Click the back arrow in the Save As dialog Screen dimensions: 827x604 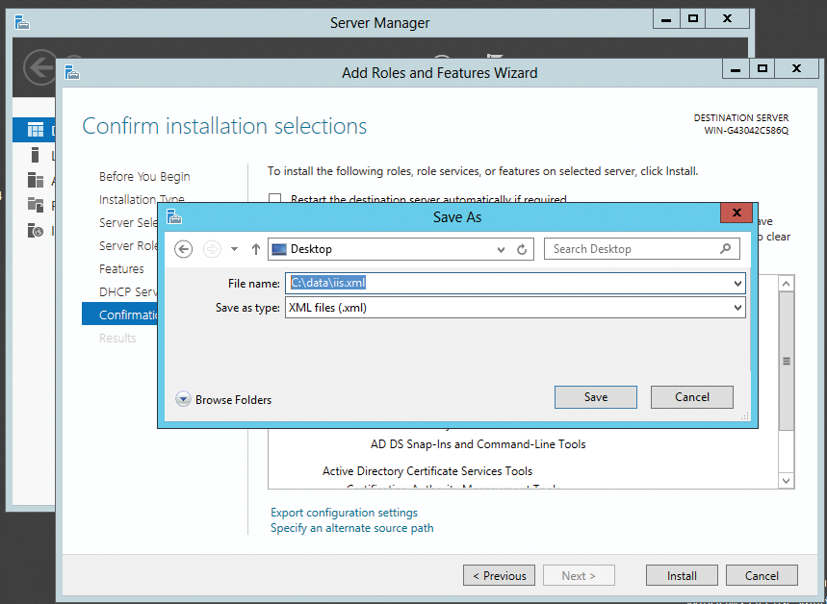(x=182, y=249)
